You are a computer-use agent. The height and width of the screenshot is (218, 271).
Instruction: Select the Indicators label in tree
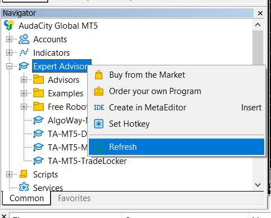point(51,53)
